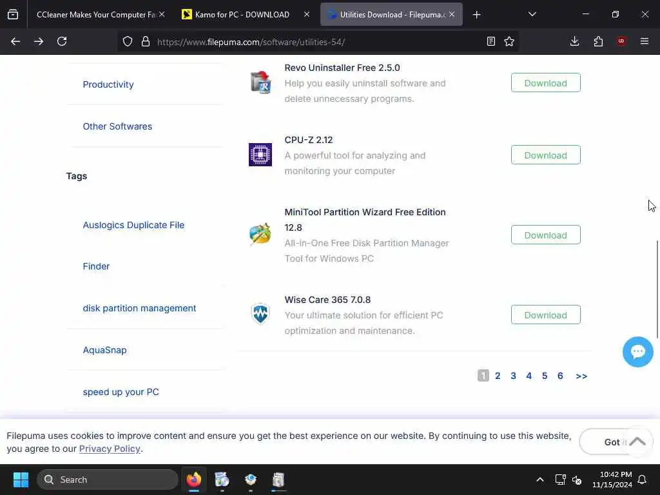Click the page vertical scrollbar thumb
Viewport: 660px width, 495px height.
(x=657, y=289)
